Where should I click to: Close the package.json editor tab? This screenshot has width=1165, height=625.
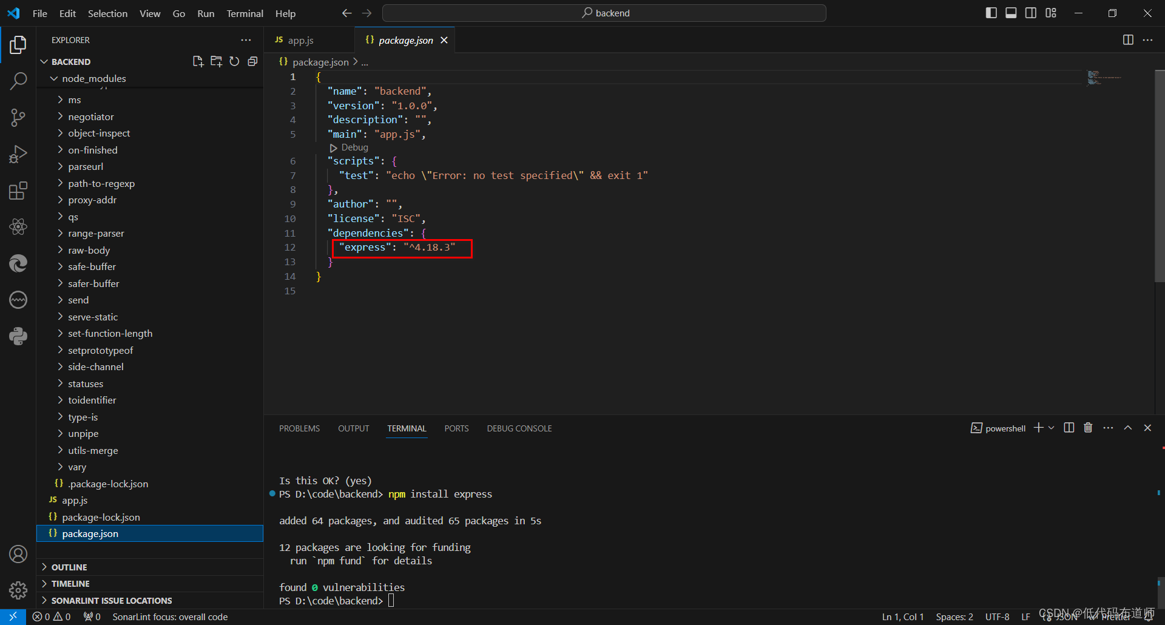pos(444,40)
